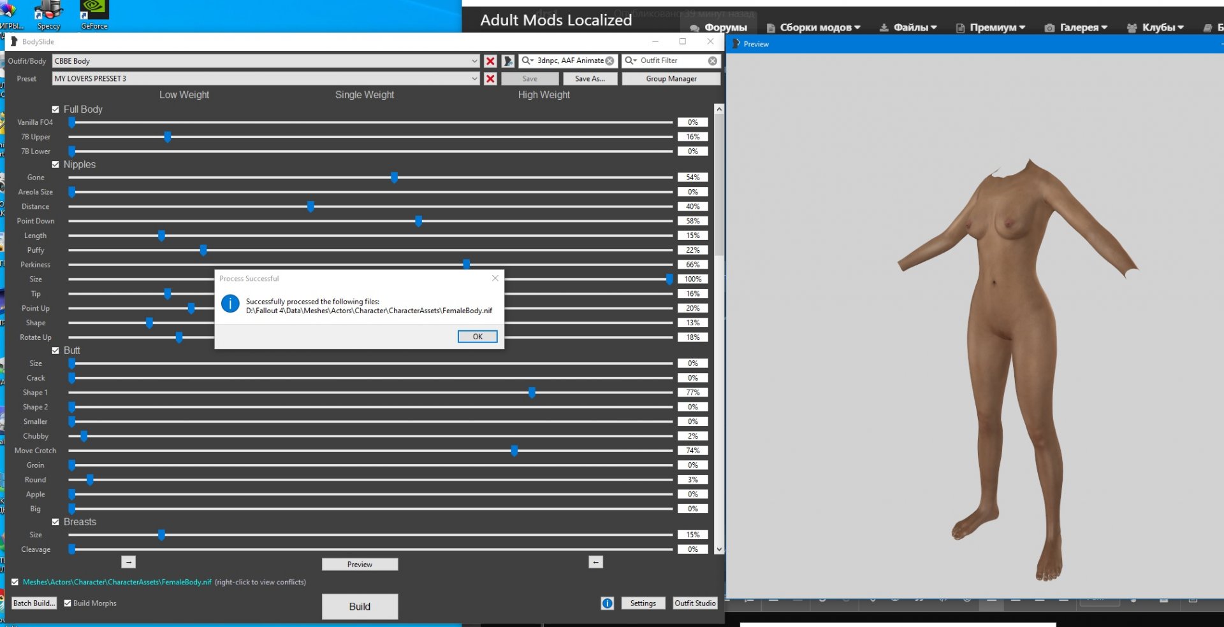Image resolution: width=1224 pixels, height=627 pixels.
Task: Open the Outfit/Body dropdown showing CBBE Body
Action: tap(474, 61)
